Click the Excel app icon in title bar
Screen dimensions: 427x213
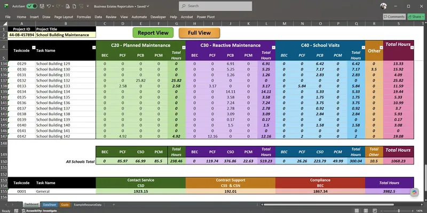6,6
